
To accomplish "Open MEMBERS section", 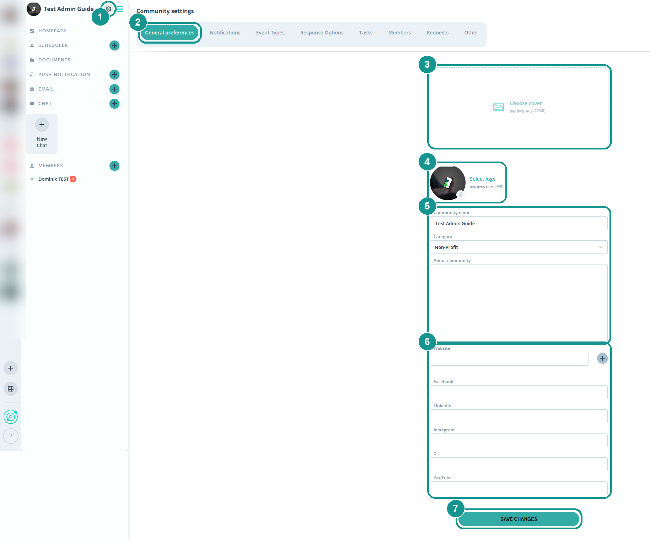I will [50, 166].
